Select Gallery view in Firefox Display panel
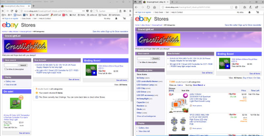264x136 pixels. point(10,81)
